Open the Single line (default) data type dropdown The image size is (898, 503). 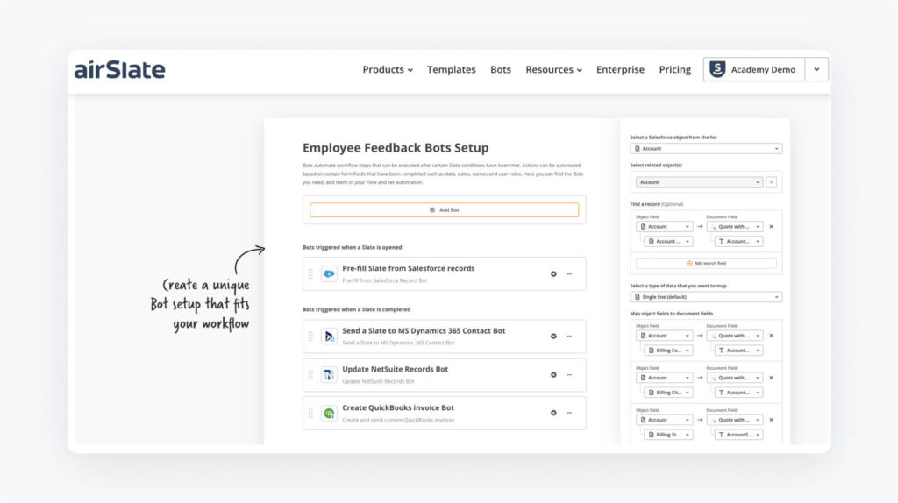(706, 297)
